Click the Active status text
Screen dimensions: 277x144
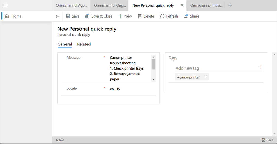tap(60, 140)
